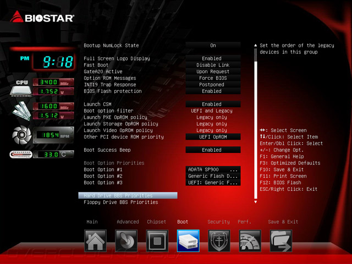Open Boot Option #3 UEFI Generic selector

pos(213,183)
